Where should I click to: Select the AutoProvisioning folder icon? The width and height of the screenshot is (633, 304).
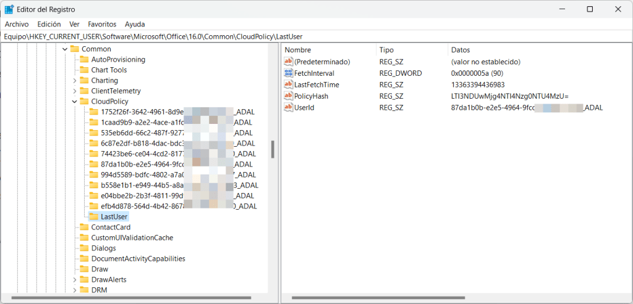click(x=84, y=60)
